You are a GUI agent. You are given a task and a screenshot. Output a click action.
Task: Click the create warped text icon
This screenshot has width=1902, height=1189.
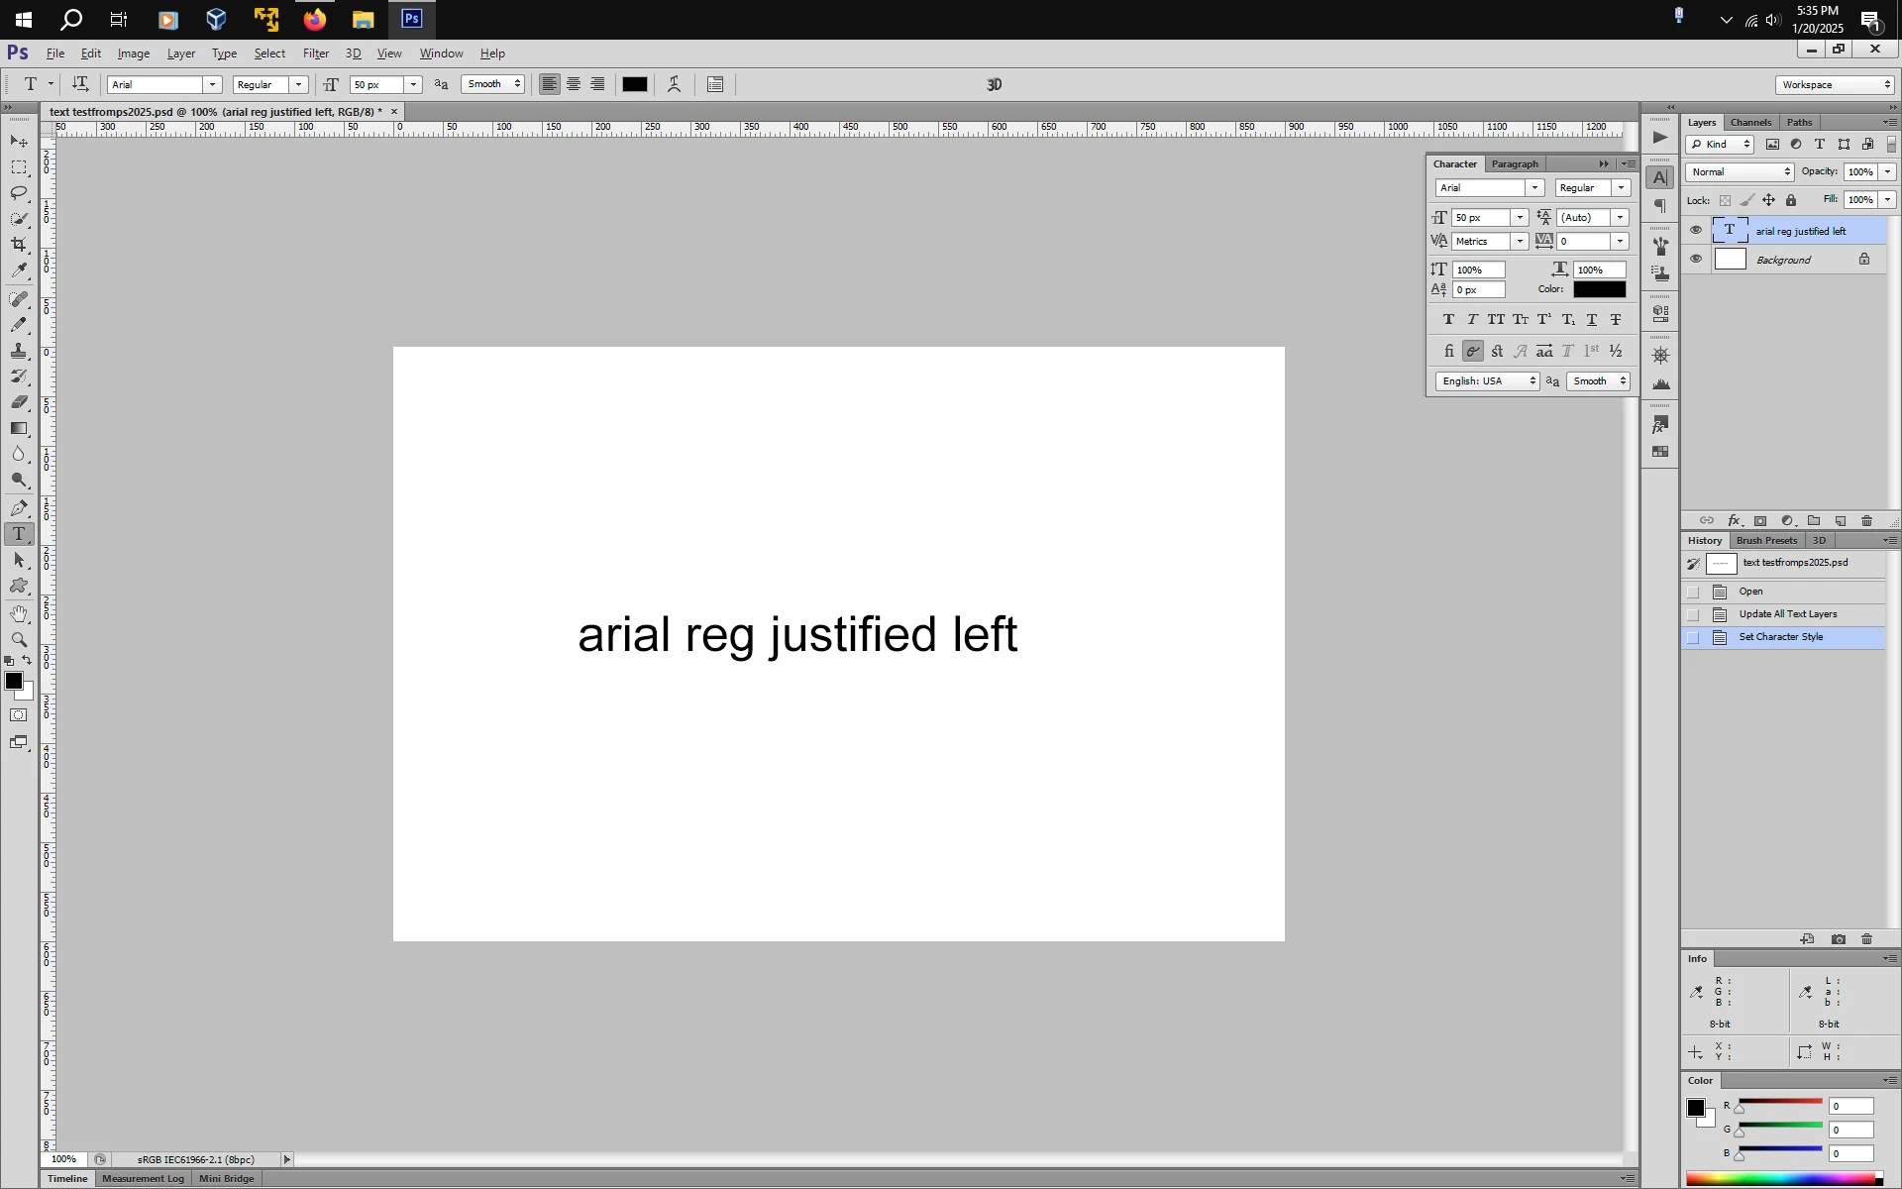(675, 85)
